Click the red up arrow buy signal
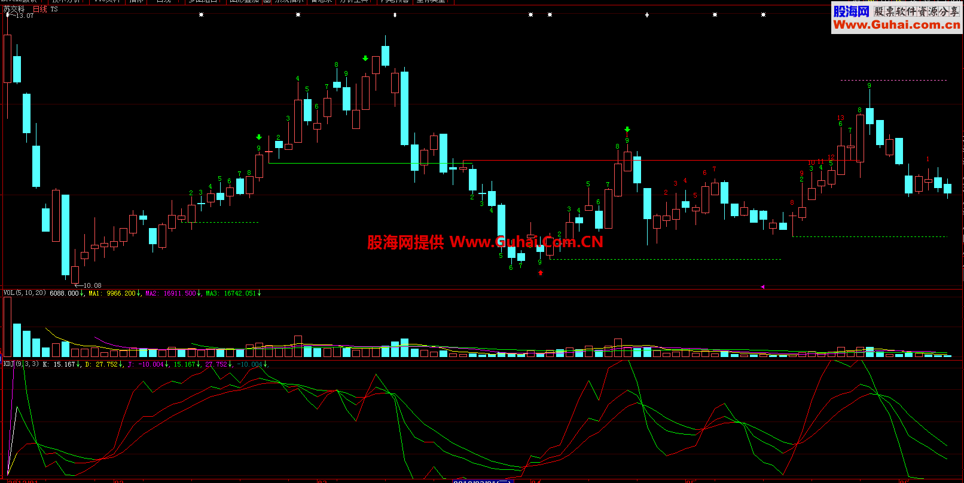964x483 pixels. click(540, 273)
